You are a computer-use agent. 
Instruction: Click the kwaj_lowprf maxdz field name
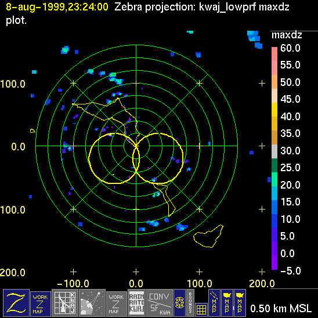coord(244,7)
